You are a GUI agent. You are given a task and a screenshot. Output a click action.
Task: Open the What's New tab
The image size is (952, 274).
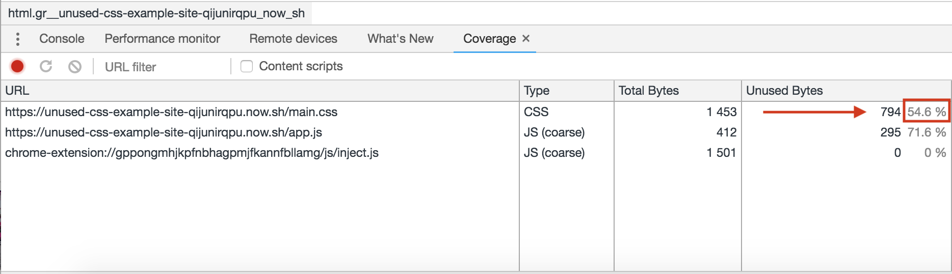(400, 39)
